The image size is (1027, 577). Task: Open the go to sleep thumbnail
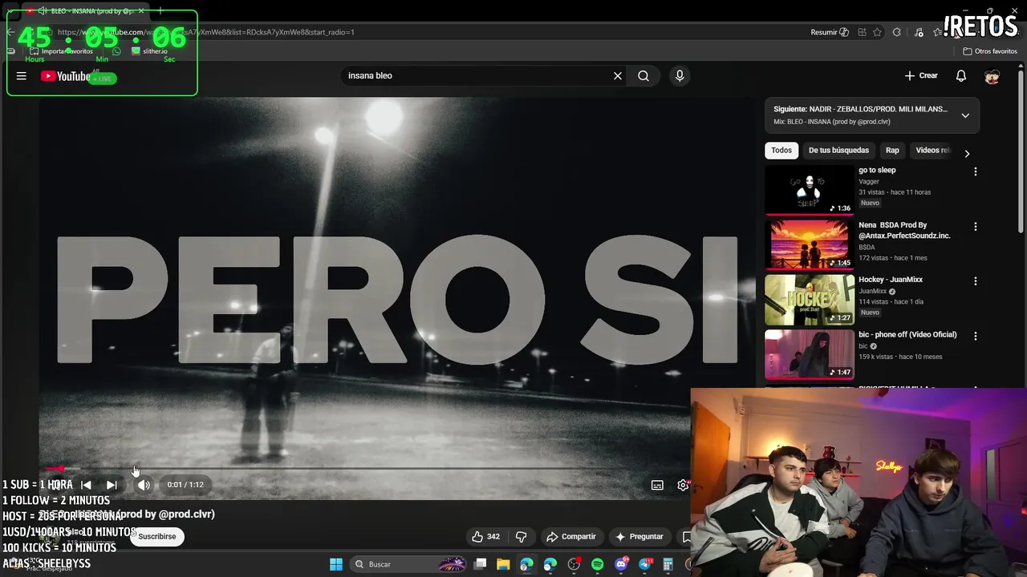[810, 190]
